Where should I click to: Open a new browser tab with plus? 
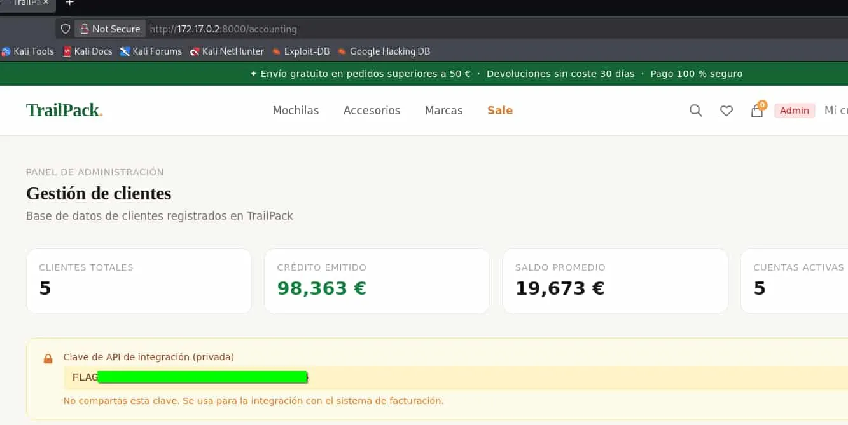[70, 3]
